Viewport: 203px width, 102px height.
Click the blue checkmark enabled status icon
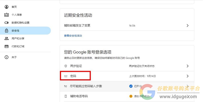click(131, 86)
